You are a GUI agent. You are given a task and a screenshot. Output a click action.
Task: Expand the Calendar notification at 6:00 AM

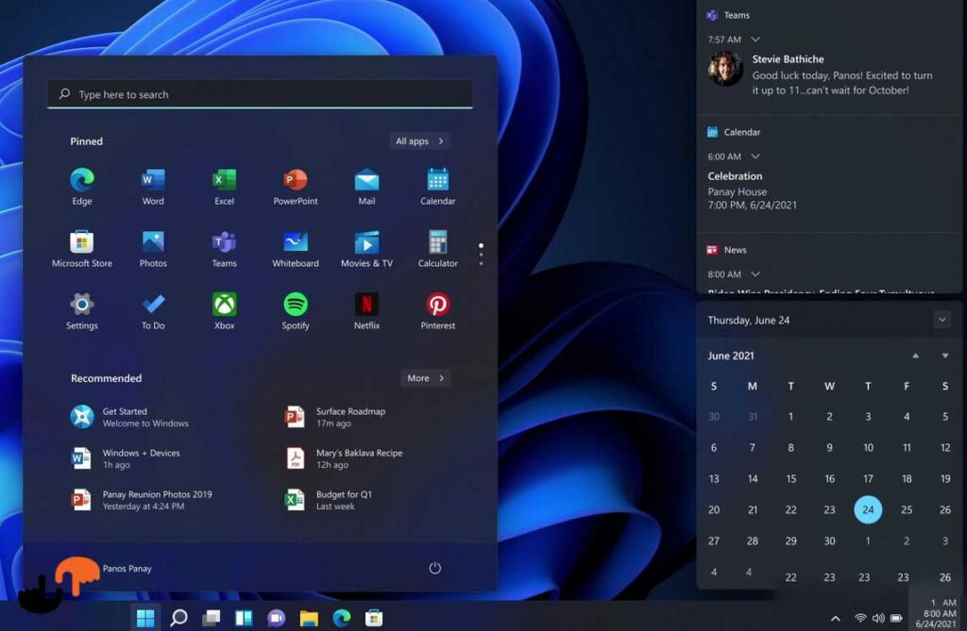click(x=755, y=157)
